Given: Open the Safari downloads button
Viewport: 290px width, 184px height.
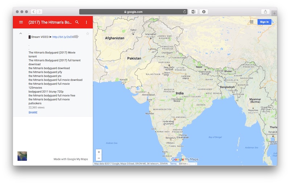Looking at the screenshot, I should pos(203,12).
